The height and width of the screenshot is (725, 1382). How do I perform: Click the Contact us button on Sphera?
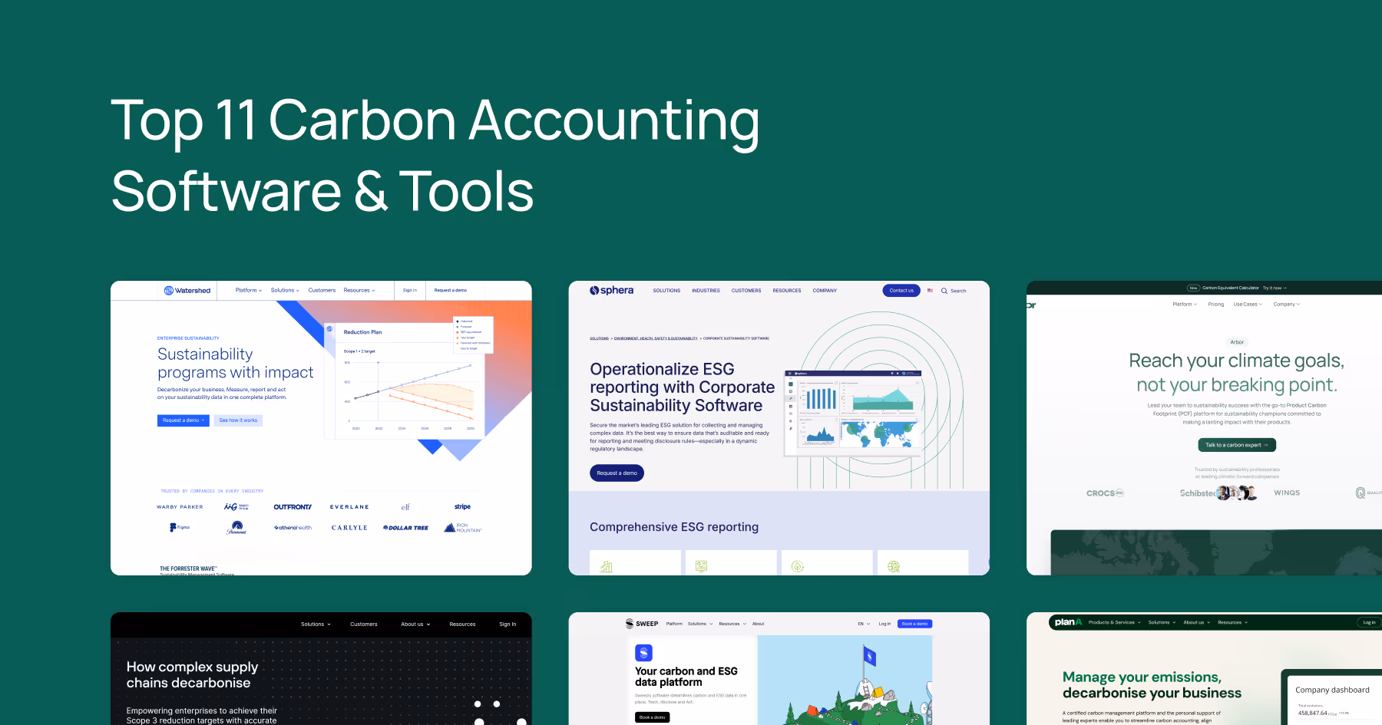pyautogui.click(x=901, y=291)
